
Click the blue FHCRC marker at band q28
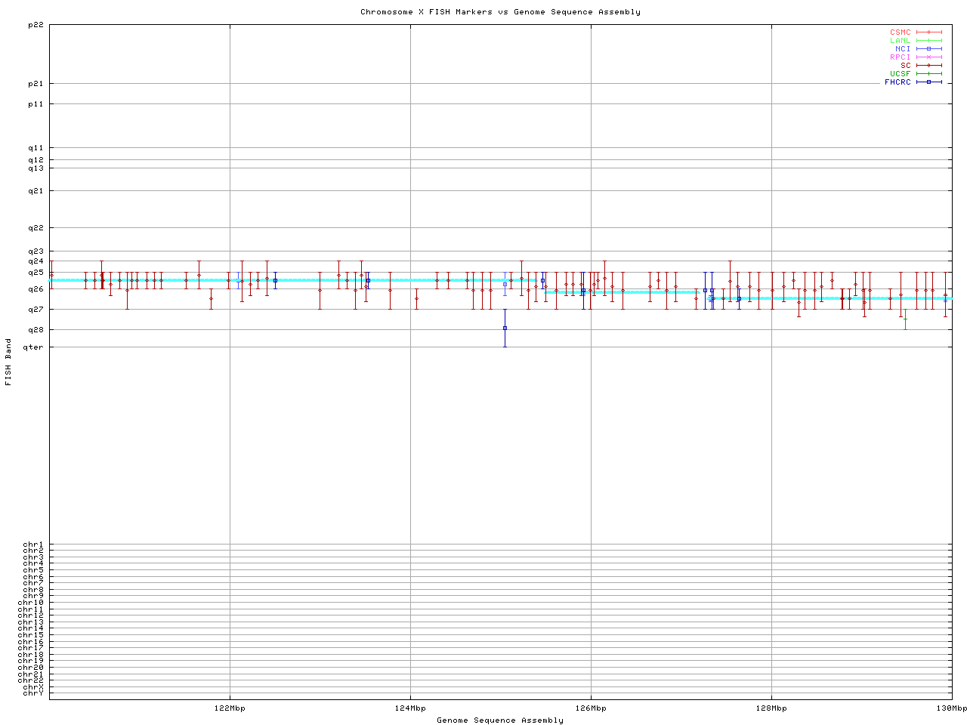tap(505, 328)
